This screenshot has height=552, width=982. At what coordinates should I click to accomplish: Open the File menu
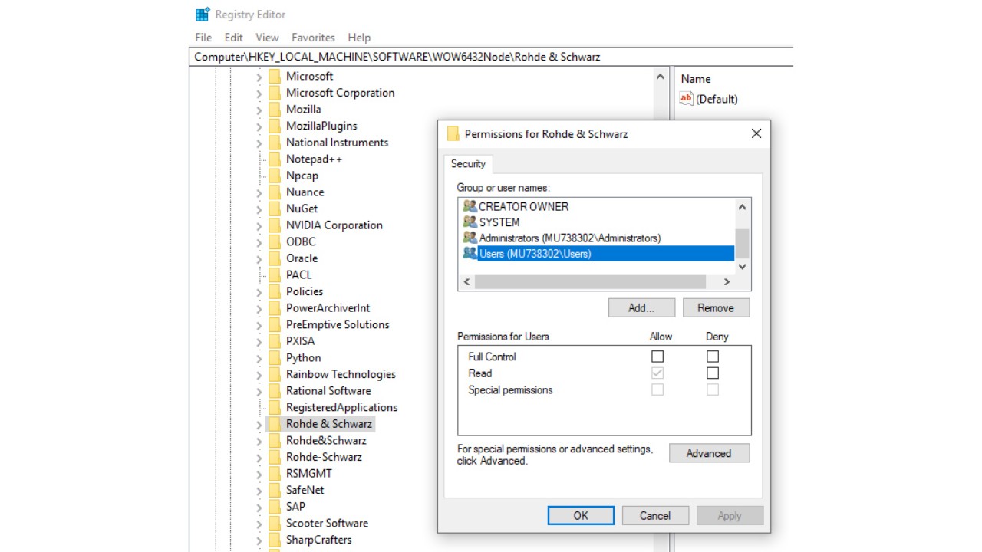pos(203,37)
